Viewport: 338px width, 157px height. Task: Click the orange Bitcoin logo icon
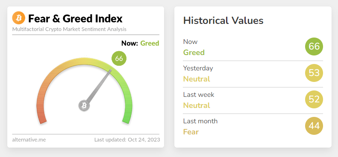pos(19,18)
